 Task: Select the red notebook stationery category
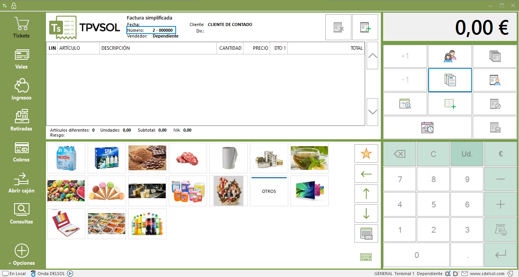[x=66, y=224]
